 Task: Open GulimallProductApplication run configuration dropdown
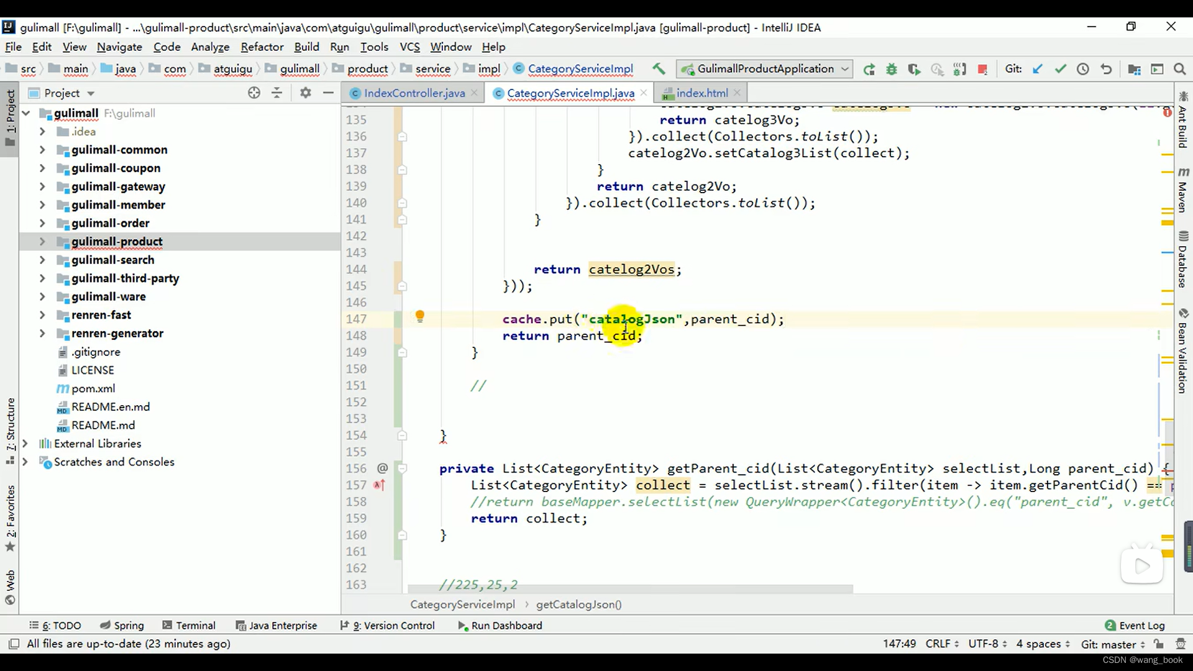click(765, 69)
